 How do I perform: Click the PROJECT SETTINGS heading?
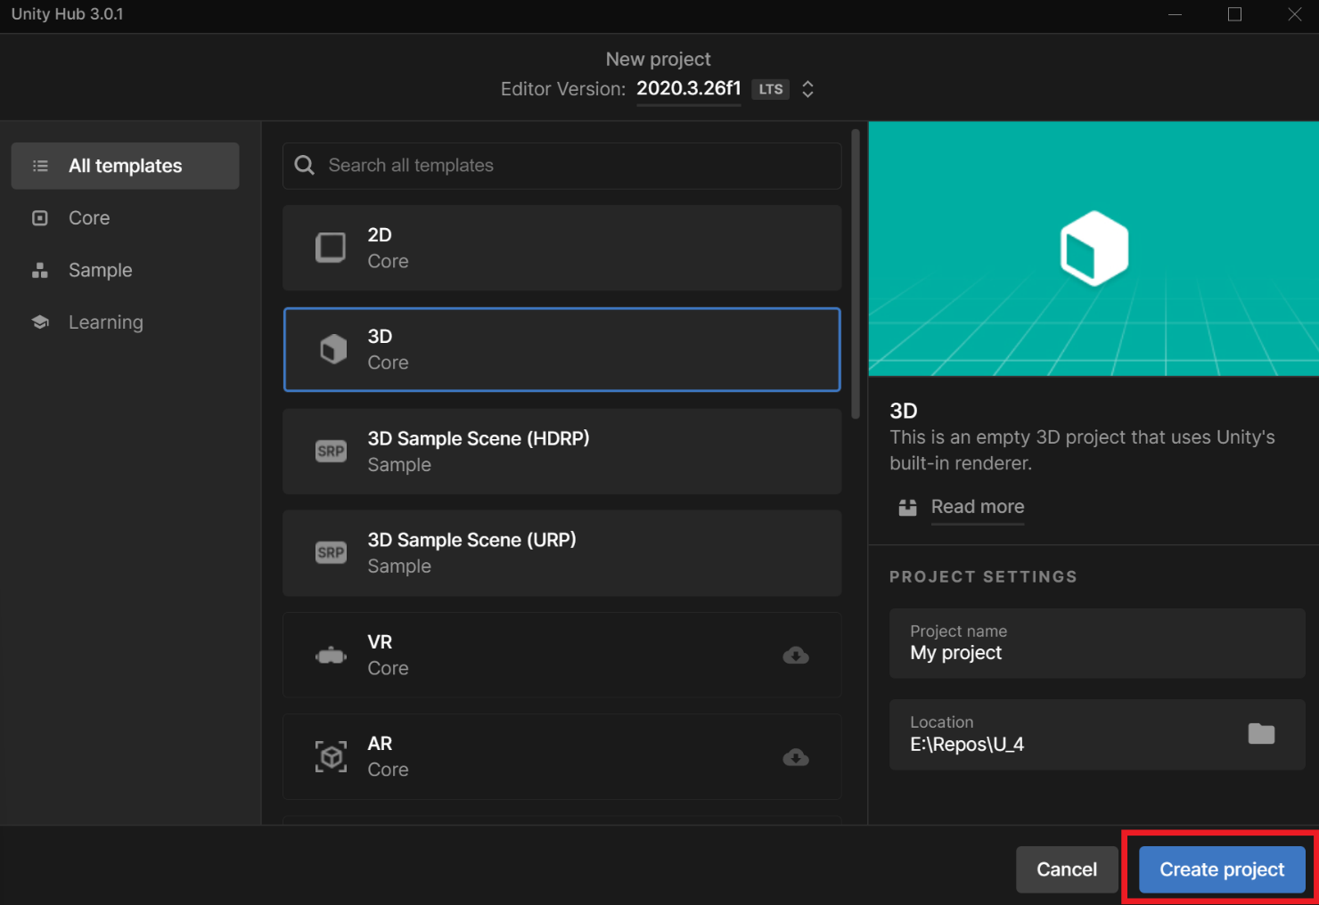(x=983, y=576)
